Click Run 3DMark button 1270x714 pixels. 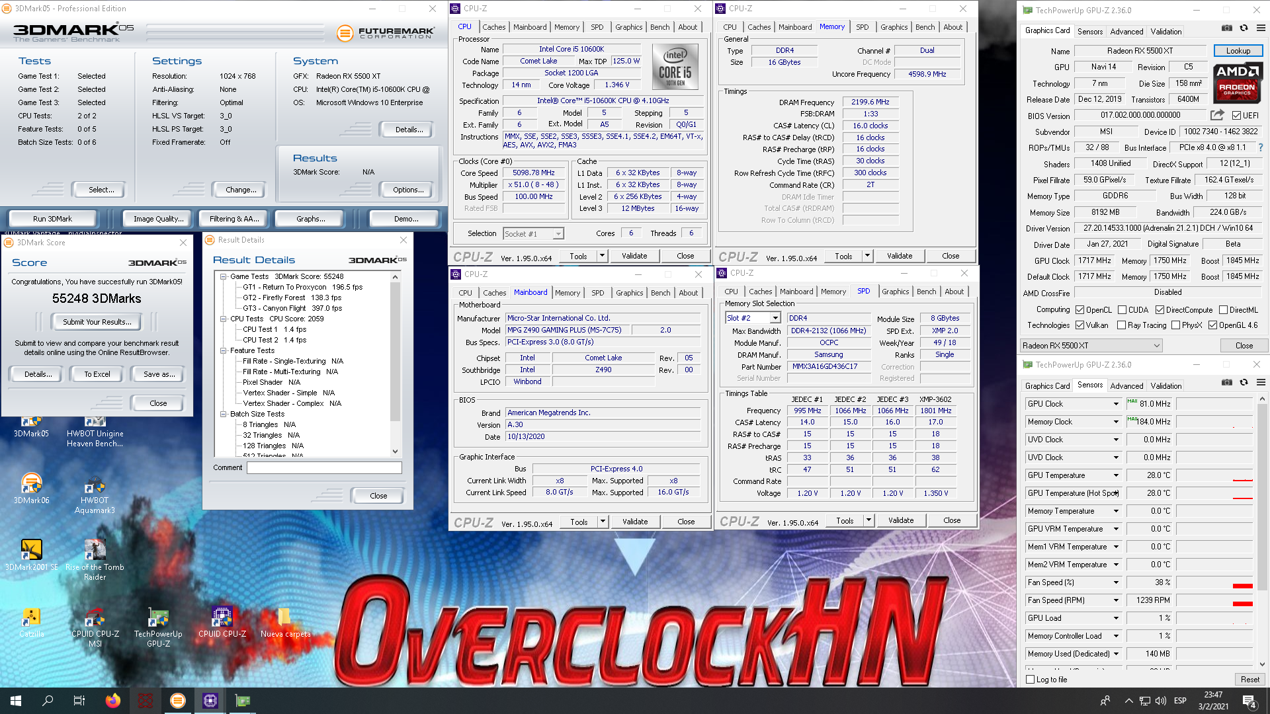pos(52,219)
